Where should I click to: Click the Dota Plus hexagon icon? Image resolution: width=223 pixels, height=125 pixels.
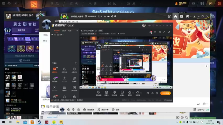[x=211, y=4]
